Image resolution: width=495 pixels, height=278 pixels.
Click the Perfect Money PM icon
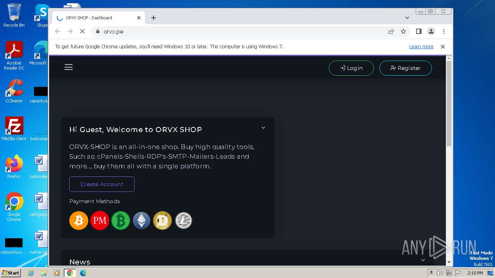point(100,220)
